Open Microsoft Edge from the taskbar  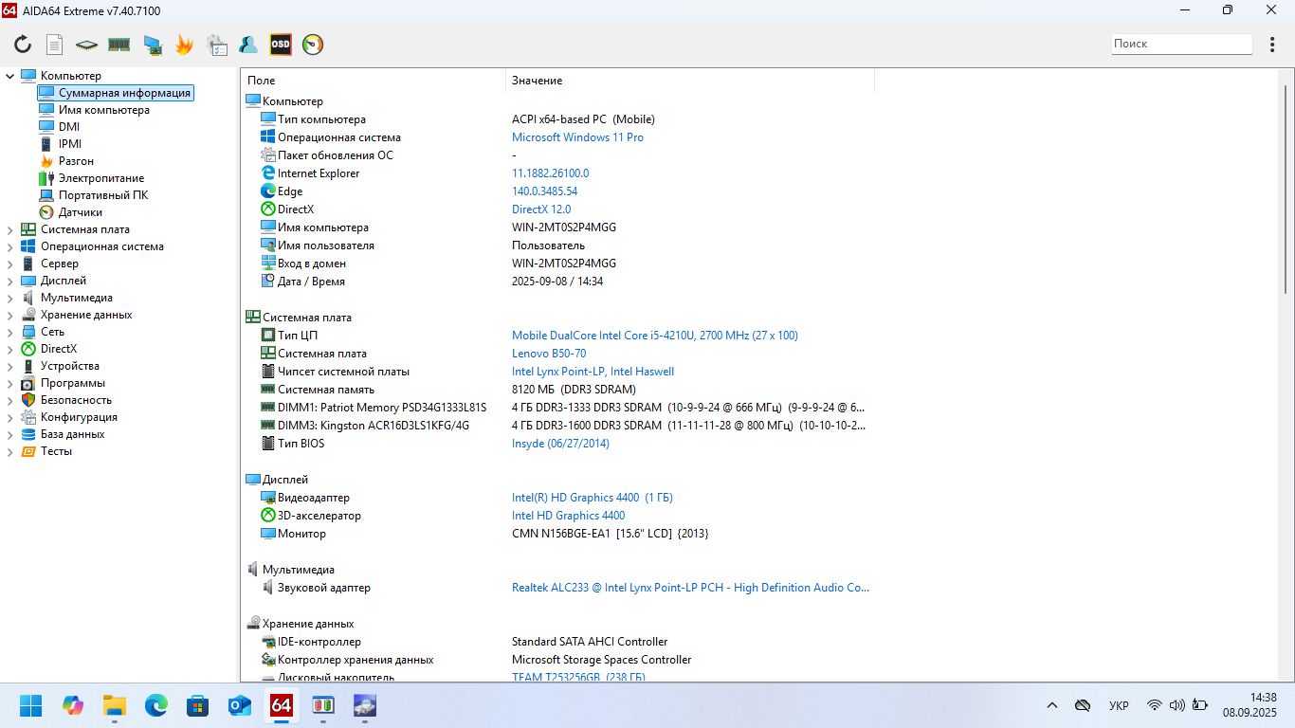[x=156, y=705]
